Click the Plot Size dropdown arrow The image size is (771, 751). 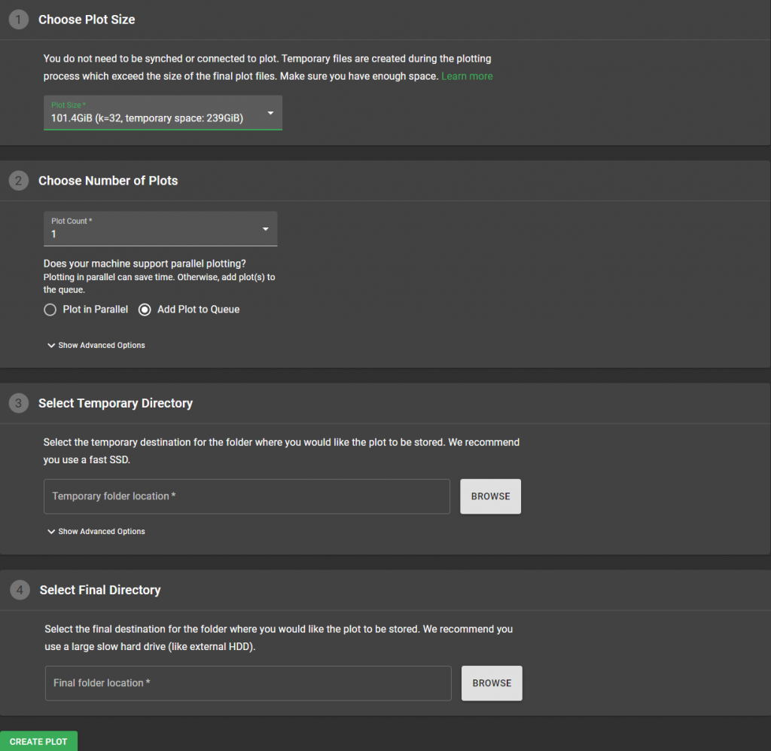pos(270,114)
